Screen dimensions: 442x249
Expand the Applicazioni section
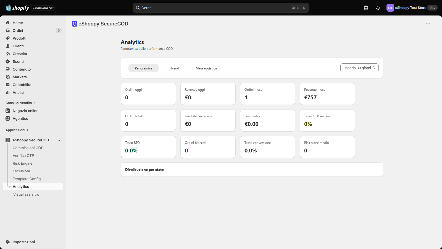coord(17,130)
